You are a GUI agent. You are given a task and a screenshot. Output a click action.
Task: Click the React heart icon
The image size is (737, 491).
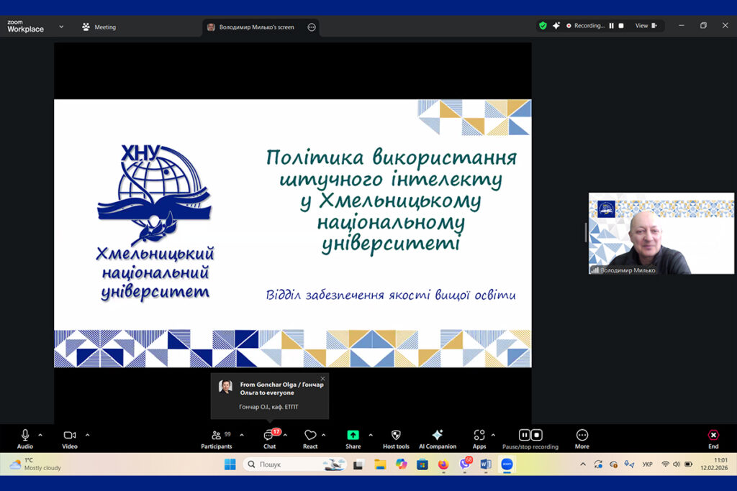310,436
